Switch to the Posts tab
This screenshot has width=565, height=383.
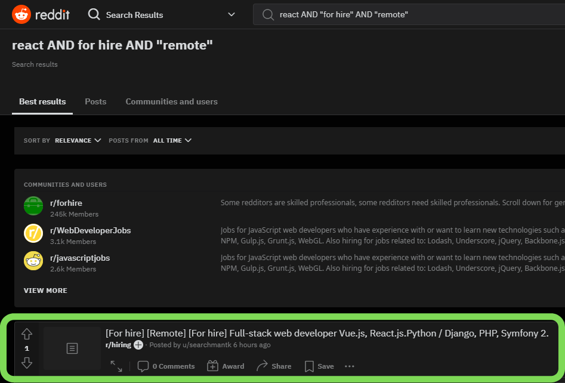pyautogui.click(x=95, y=101)
